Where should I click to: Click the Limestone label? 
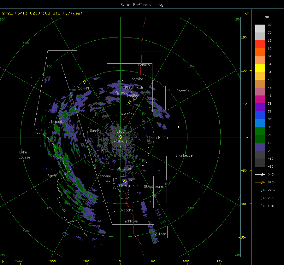[x=60, y=122]
